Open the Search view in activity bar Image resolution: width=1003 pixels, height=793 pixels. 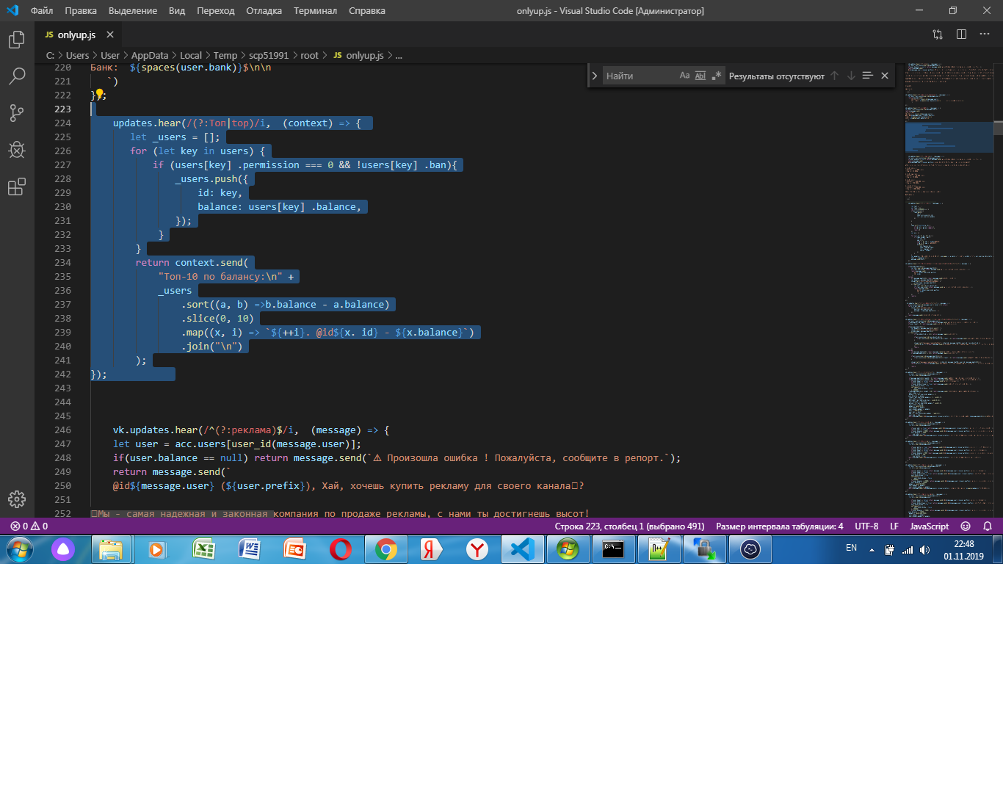point(17,76)
